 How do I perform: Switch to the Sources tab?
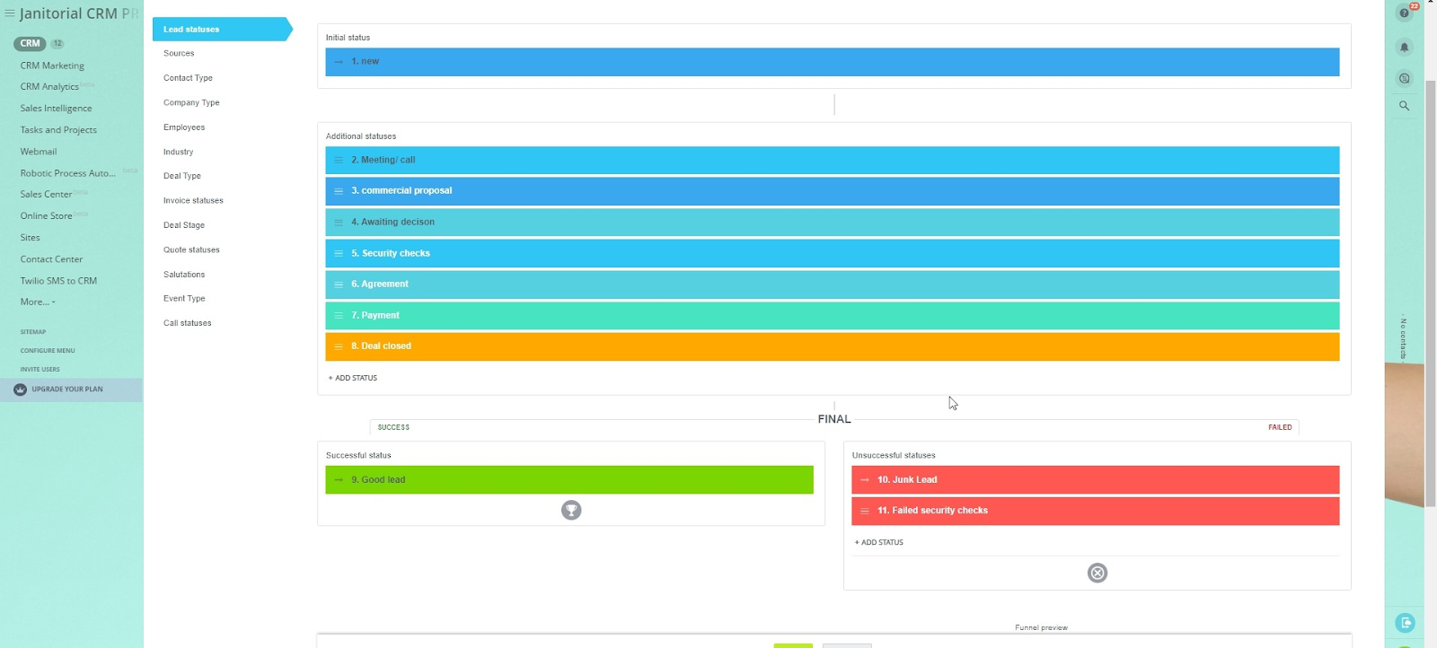[x=179, y=54]
